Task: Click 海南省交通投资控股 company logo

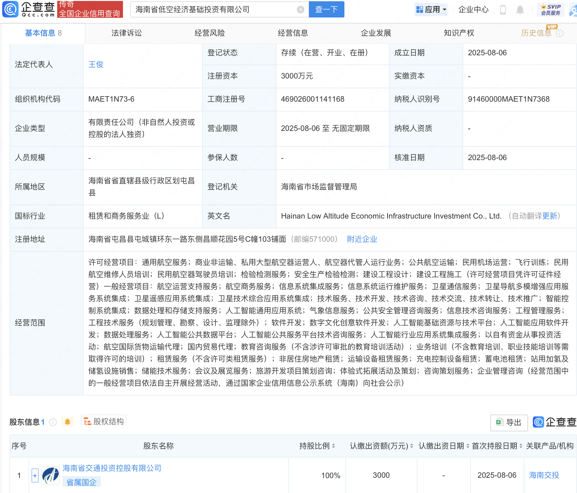Action: point(51,475)
